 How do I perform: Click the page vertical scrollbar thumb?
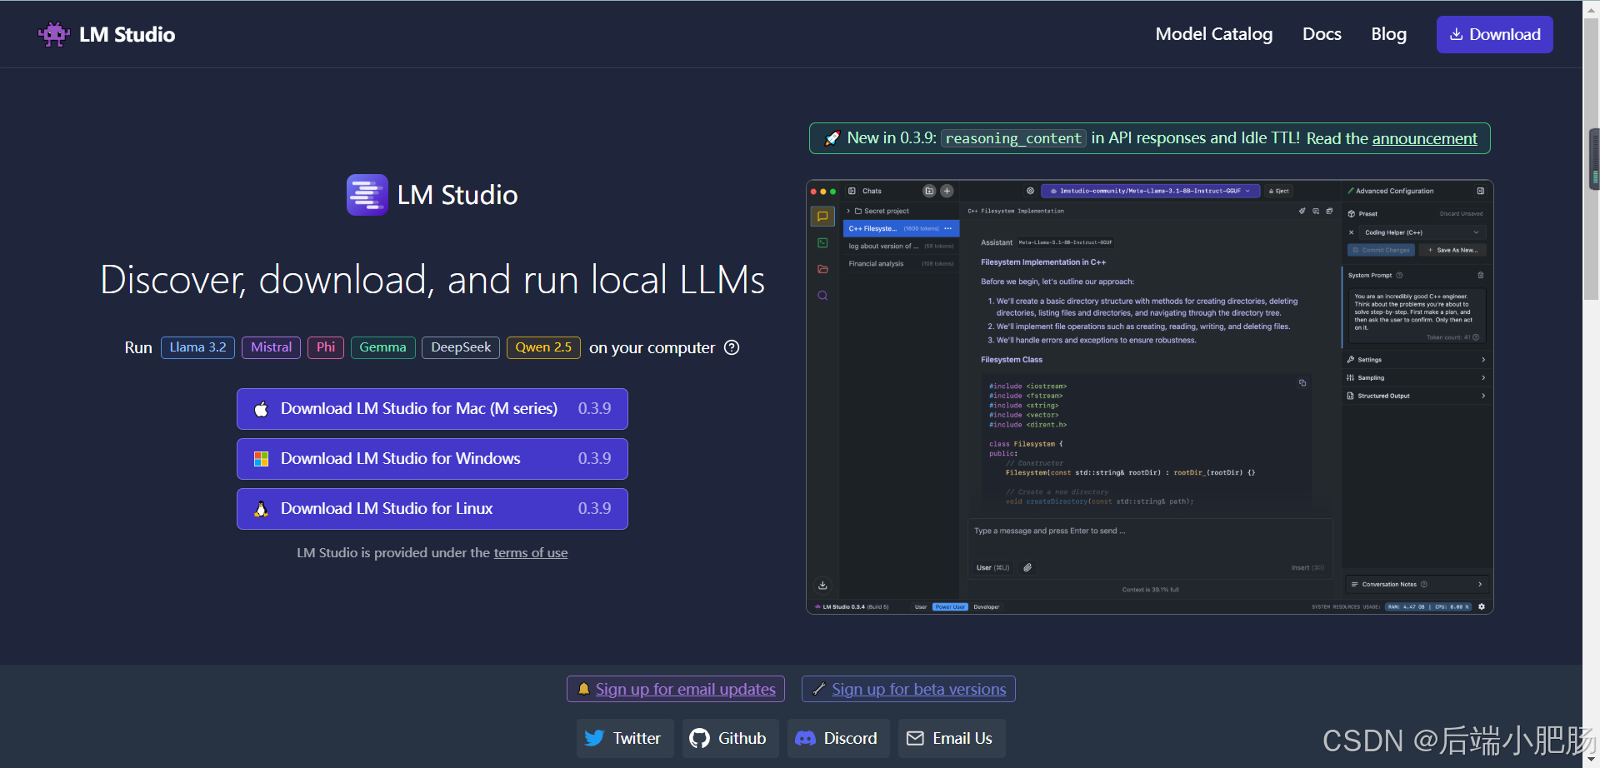point(1594,158)
